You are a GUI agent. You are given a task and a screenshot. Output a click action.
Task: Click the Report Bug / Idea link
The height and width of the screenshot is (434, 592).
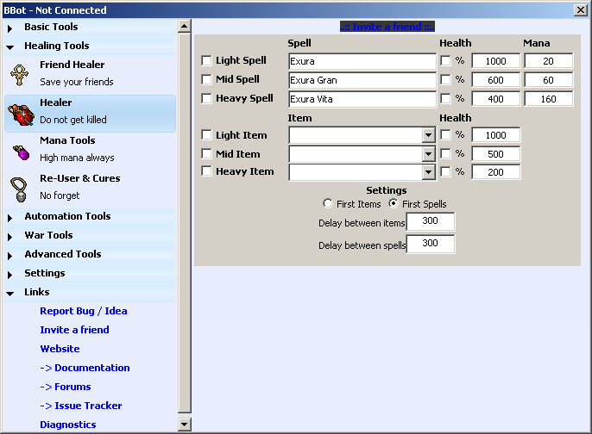[x=83, y=311]
